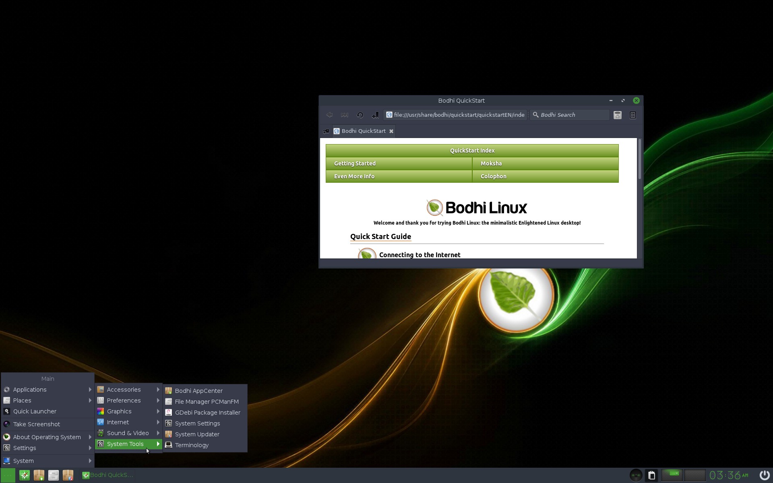This screenshot has height=483, width=773.
Task: Expand the Graphics submenu
Action: click(128, 411)
